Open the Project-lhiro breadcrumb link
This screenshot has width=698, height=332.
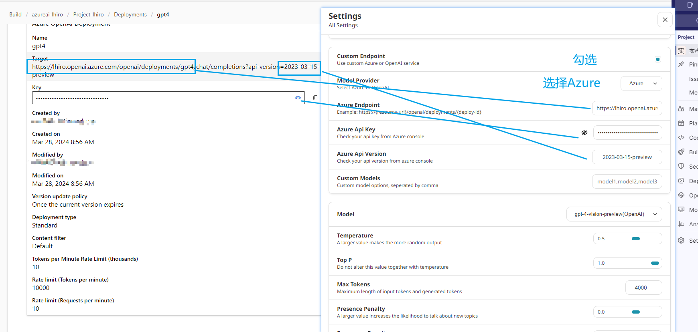(88, 14)
